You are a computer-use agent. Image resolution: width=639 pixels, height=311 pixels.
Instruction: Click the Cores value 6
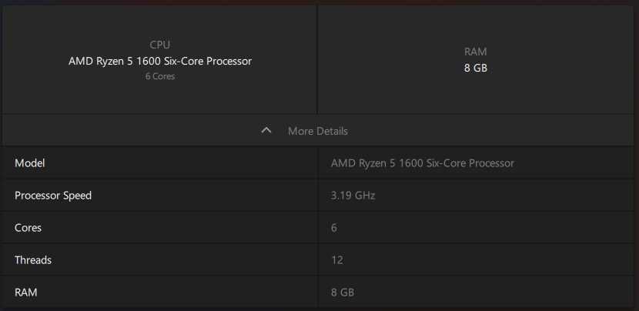click(x=334, y=227)
